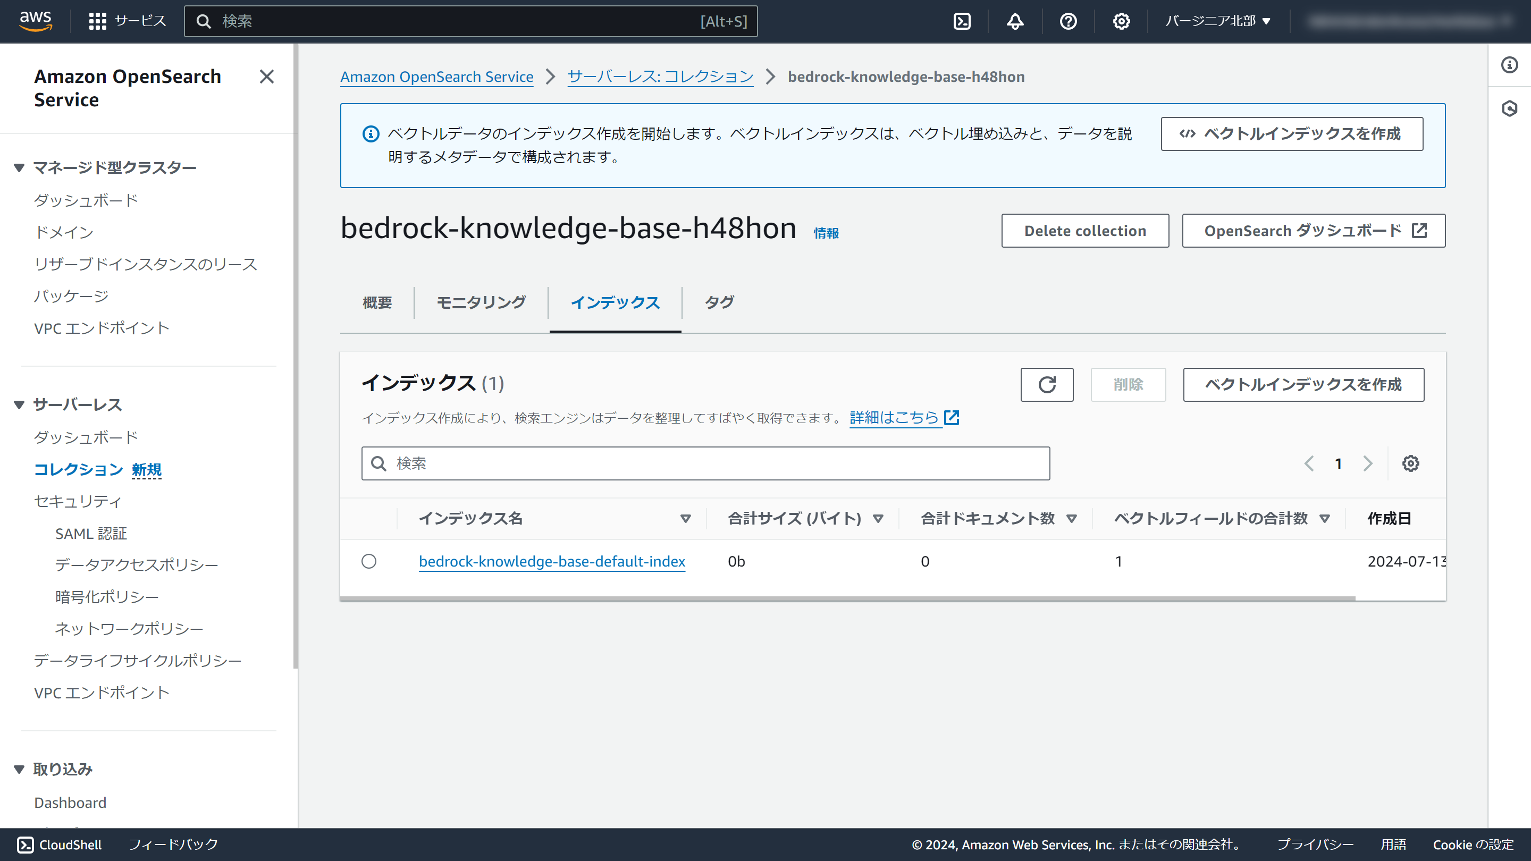Screen dimensions: 1531x861
Task: Open CloudShell from top navigation icon
Action: click(x=962, y=21)
